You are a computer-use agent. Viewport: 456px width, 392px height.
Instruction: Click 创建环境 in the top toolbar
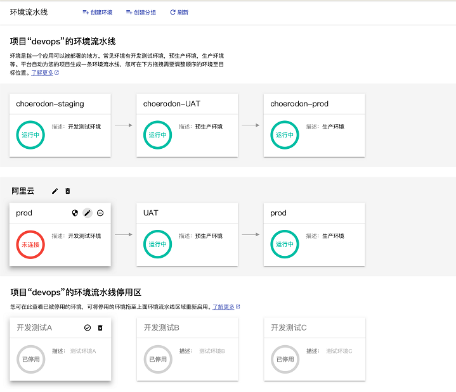[x=98, y=12]
